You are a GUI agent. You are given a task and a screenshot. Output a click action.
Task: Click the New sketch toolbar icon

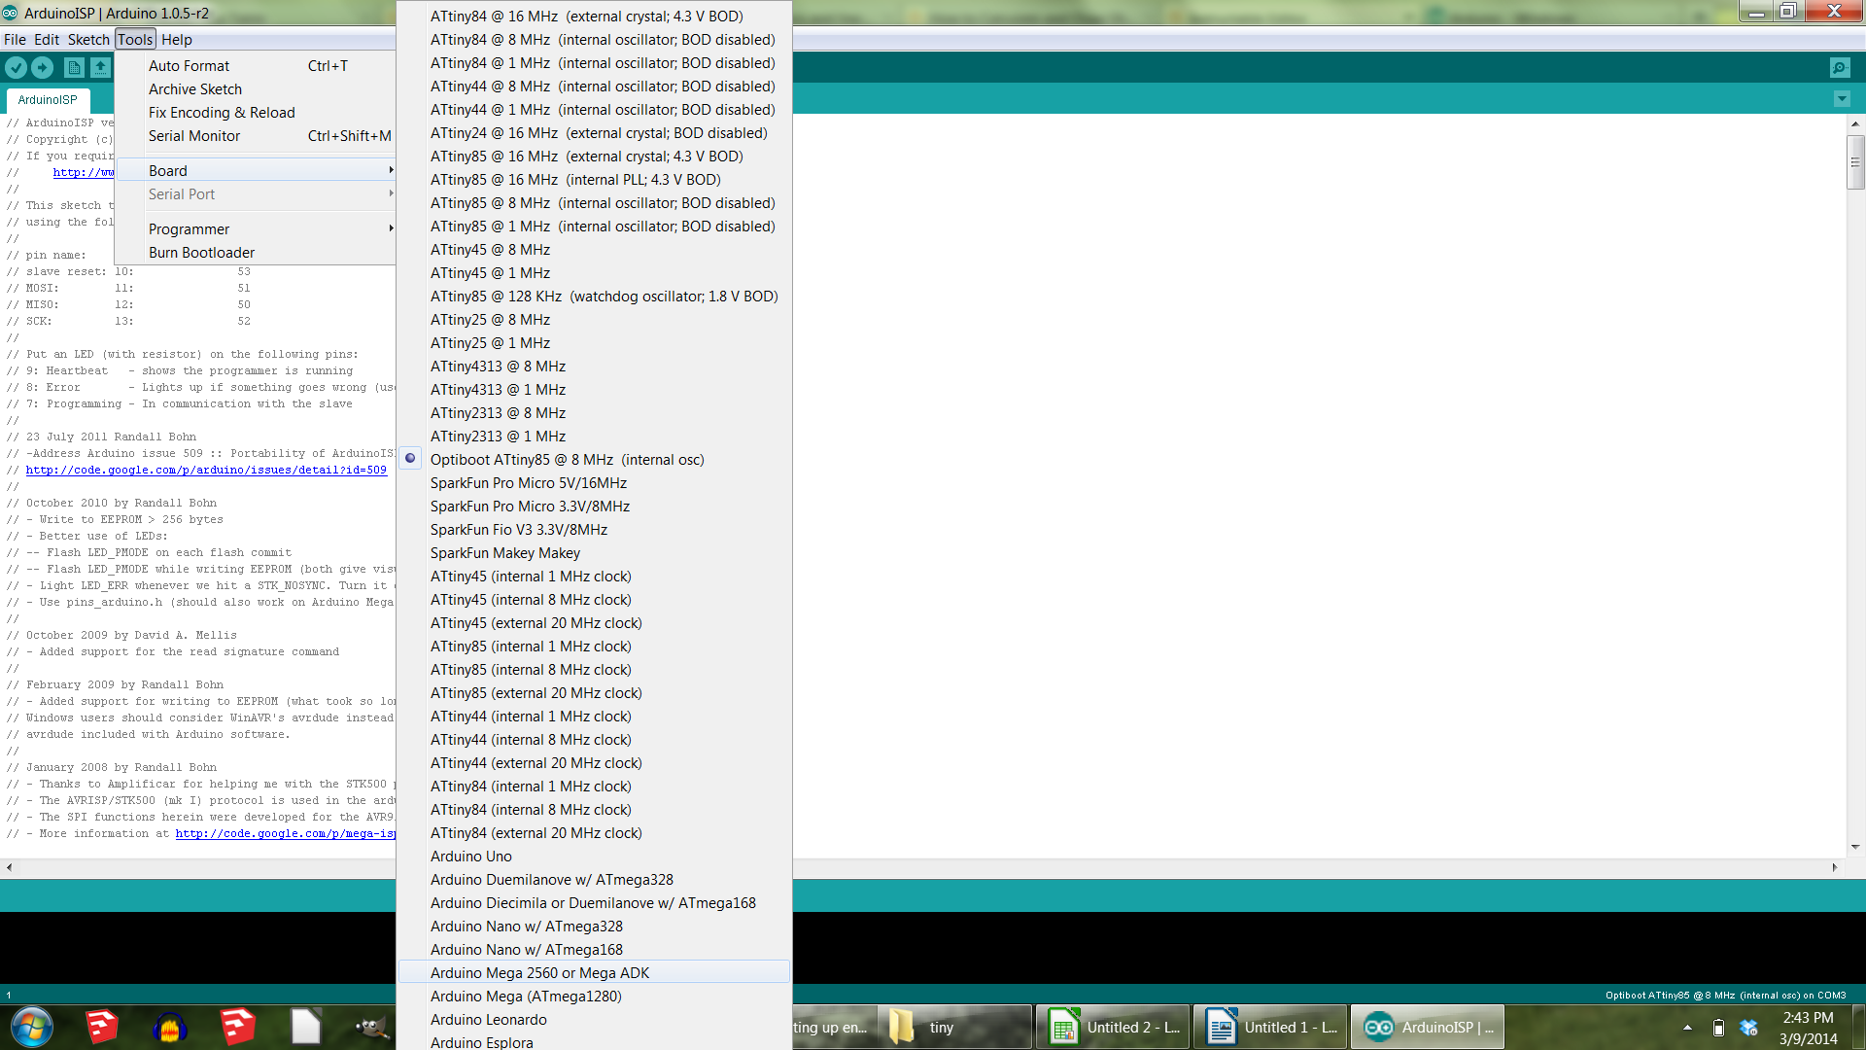point(74,67)
